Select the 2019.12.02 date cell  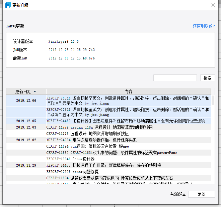[26, 140]
